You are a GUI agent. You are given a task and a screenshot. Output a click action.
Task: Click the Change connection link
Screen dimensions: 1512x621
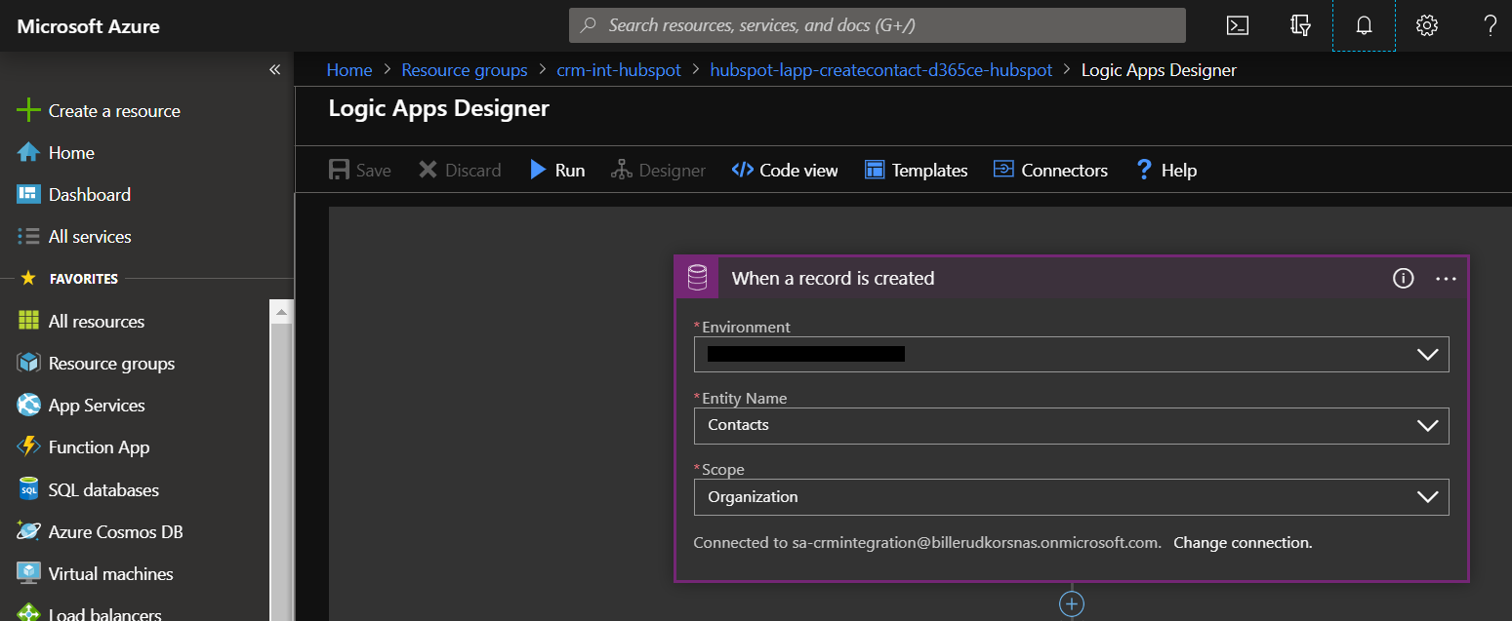tap(1242, 542)
